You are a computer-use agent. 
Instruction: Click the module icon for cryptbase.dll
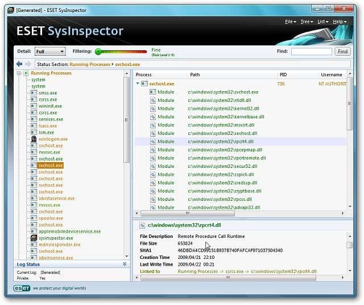tap(153, 191)
